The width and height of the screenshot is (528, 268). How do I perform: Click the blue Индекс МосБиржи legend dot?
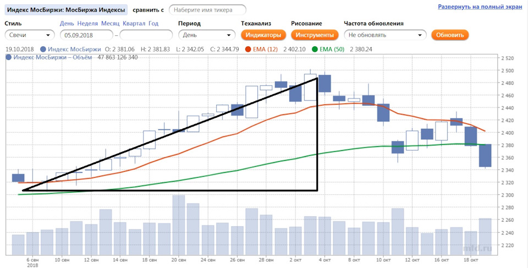43,49
